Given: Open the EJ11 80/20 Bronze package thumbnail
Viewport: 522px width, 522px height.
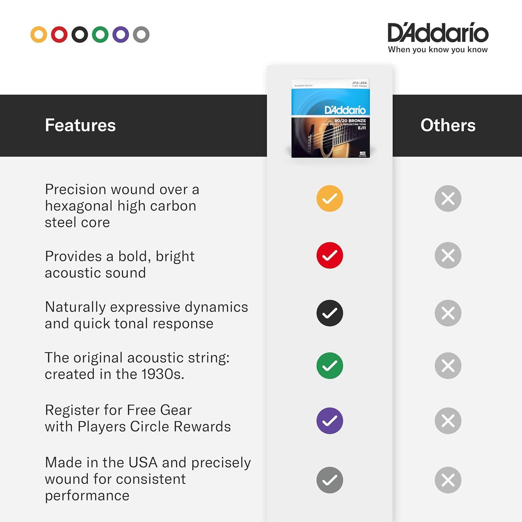Looking at the screenshot, I should coord(331,118).
